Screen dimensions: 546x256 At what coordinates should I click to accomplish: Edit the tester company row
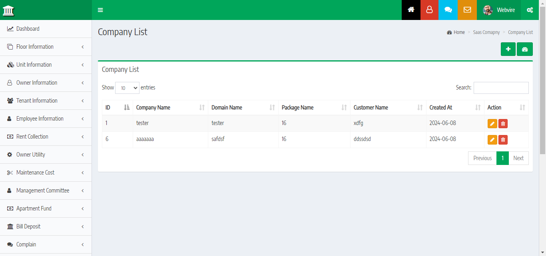coord(492,124)
